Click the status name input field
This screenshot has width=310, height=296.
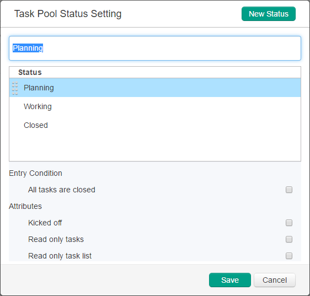pyautogui.click(x=155, y=48)
